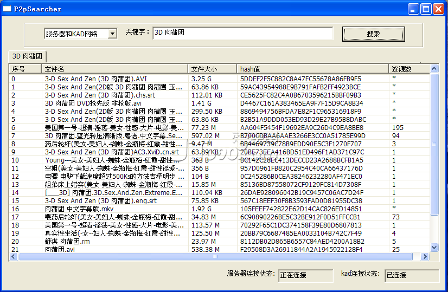Maximize the P2pSearcher window
Image resolution: width=448 pixels, height=292 pixels.
pyautogui.click(x=426, y=9)
